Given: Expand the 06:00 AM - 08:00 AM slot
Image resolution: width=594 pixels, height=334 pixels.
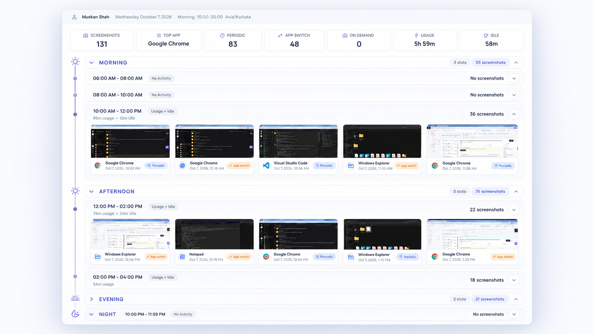Looking at the screenshot, I should point(514,78).
